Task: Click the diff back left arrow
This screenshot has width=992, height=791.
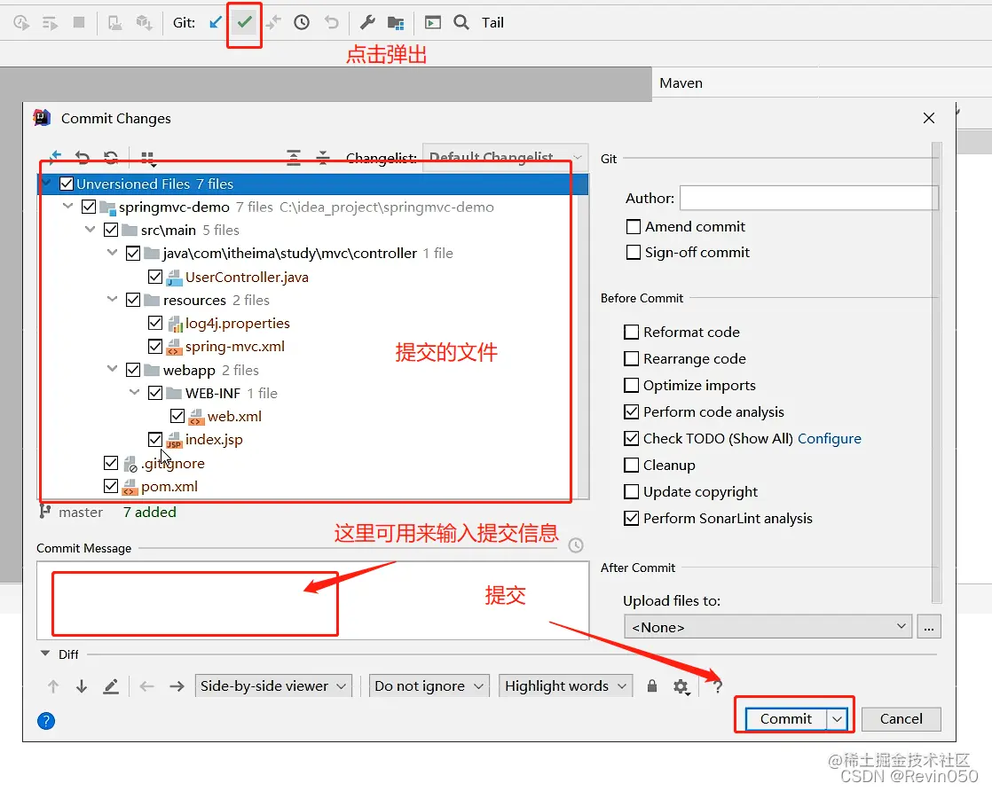Action: coord(146,686)
